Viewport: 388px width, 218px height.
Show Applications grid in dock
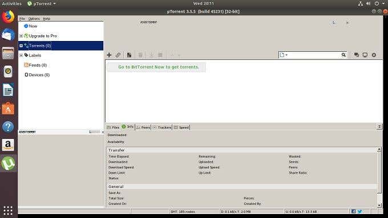tap(8, 211)
